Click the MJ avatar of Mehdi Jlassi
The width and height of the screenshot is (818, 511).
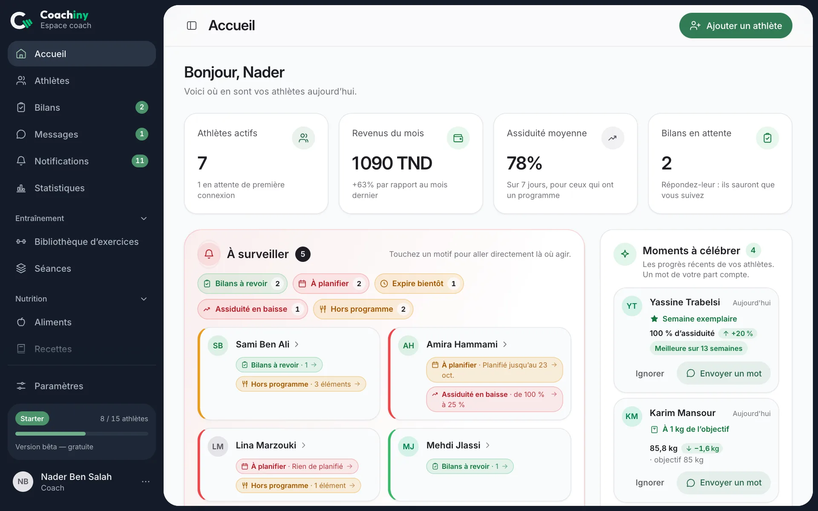[x=409, y=447]
